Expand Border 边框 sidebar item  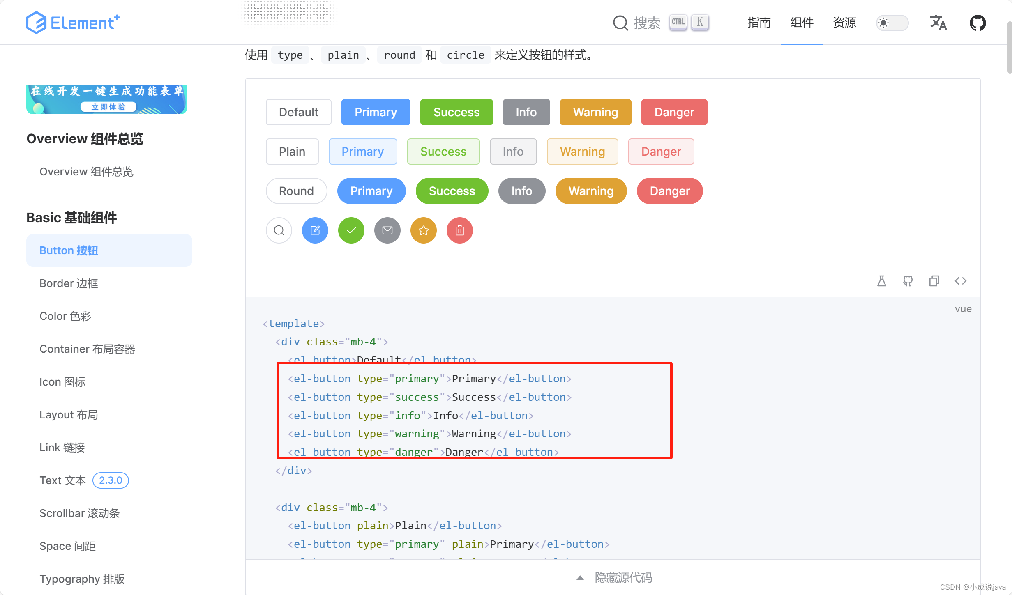69,283
